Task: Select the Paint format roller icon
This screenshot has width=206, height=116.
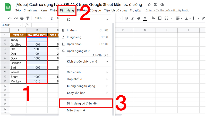Action: coord(28,18)
